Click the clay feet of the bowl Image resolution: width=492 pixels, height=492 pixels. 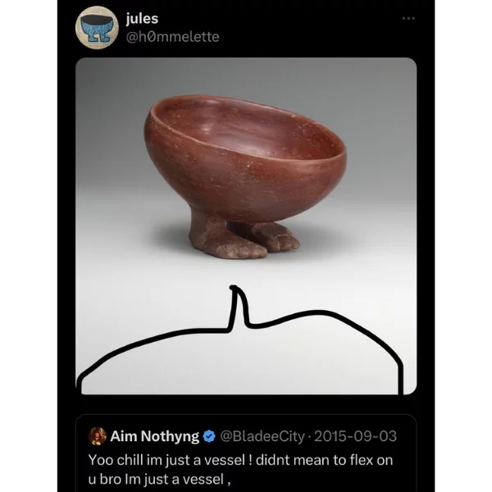coord(244,238)
